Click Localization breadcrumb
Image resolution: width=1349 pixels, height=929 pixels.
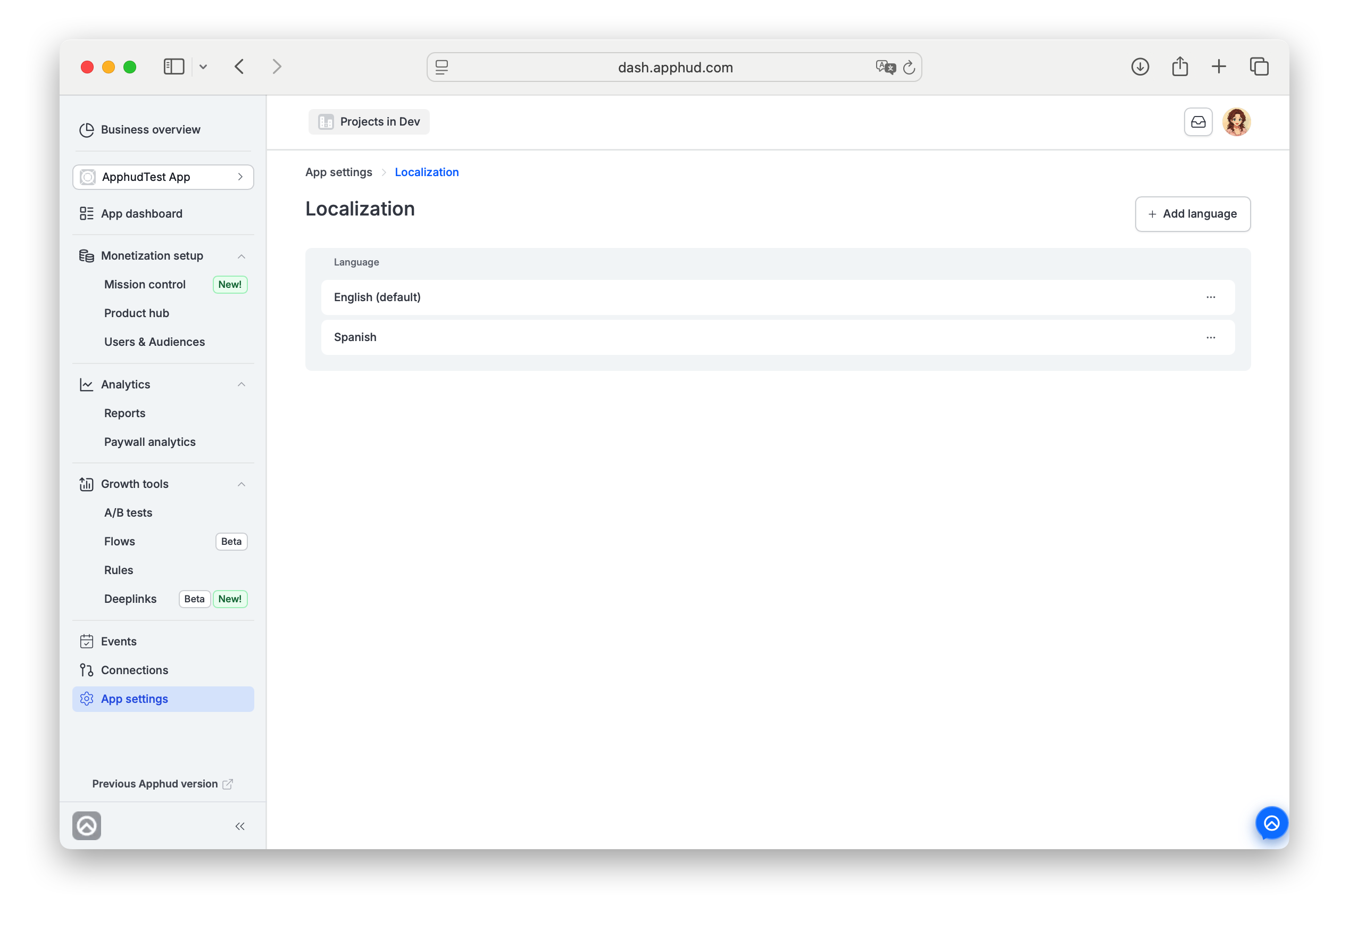click(427, 172)
